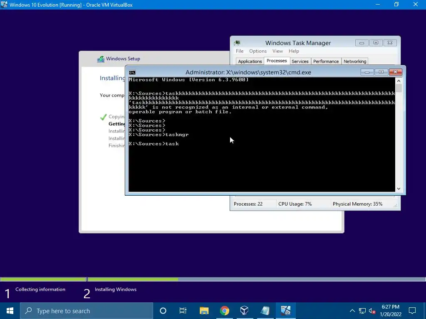Open the clock showing 6:27 PM
This screenshot has width=426, height=319.
pos(390,311)
